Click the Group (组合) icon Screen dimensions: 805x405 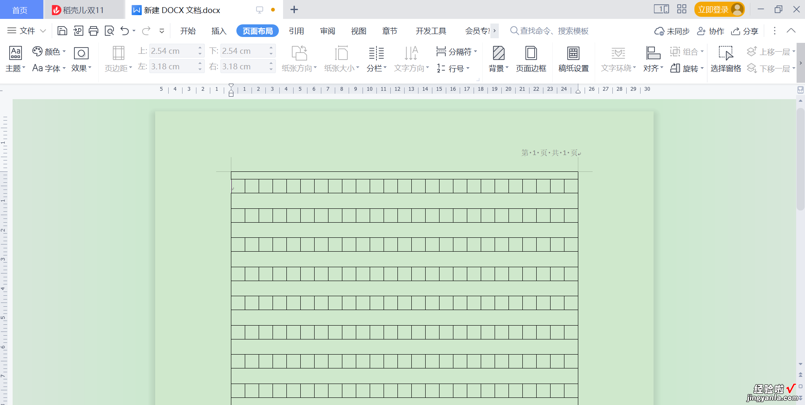(x=675, y=52)
